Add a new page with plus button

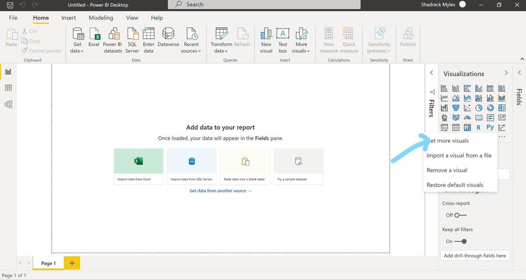(72, 263)
